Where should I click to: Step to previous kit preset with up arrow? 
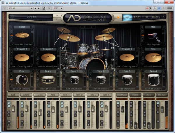57,16
